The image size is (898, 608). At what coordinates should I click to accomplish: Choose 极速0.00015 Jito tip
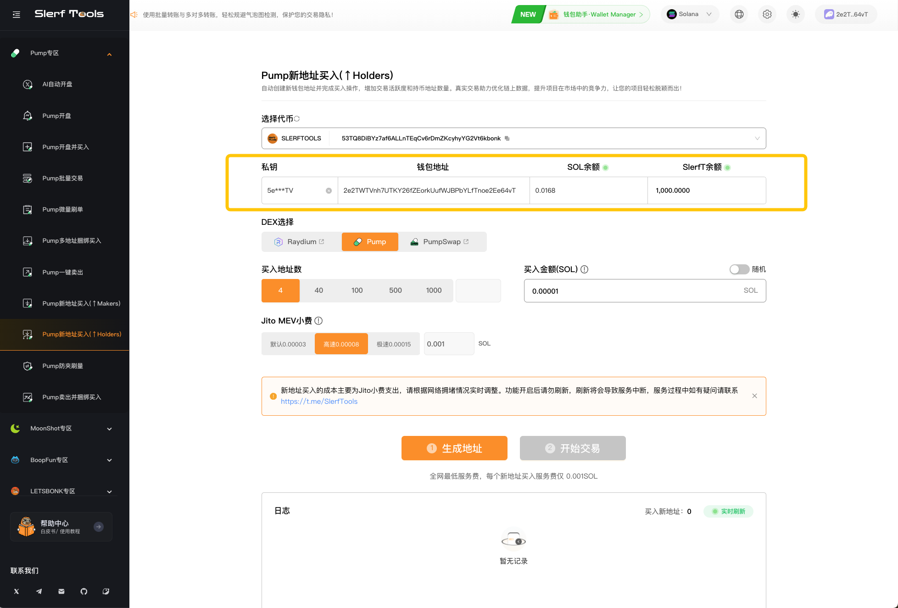click(394, 344)
